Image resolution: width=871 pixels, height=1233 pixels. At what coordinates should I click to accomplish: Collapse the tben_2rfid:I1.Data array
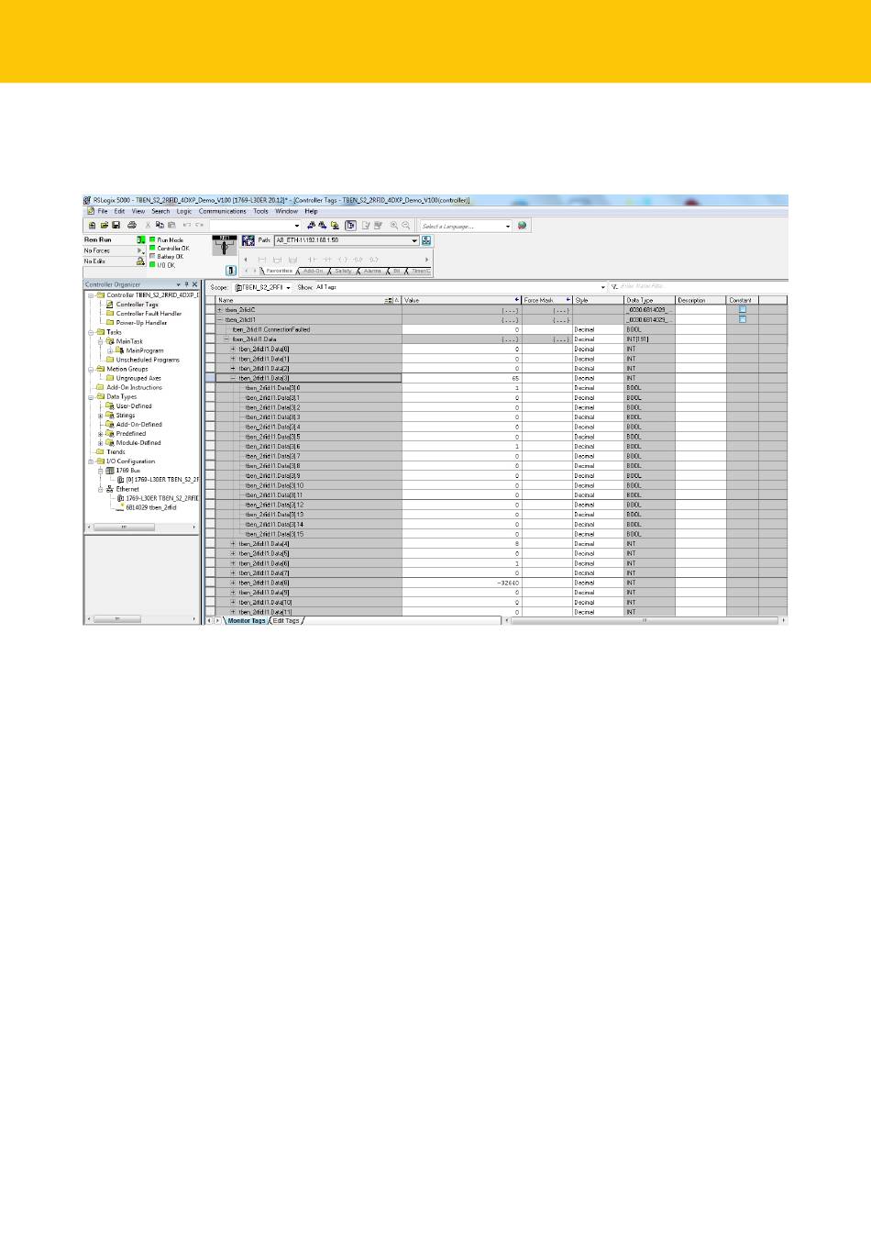coord(226,339)
